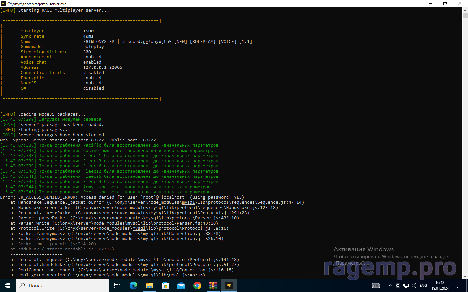The image size is (468, 292).
Task: Minimize the ragemp-server console window
Action: click(x=430, y=4)
